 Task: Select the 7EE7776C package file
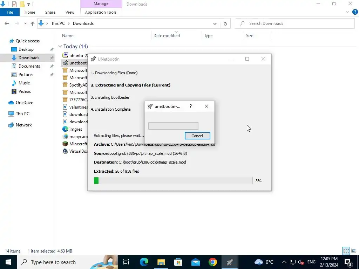pyautogui.click(x=78, y=100)
